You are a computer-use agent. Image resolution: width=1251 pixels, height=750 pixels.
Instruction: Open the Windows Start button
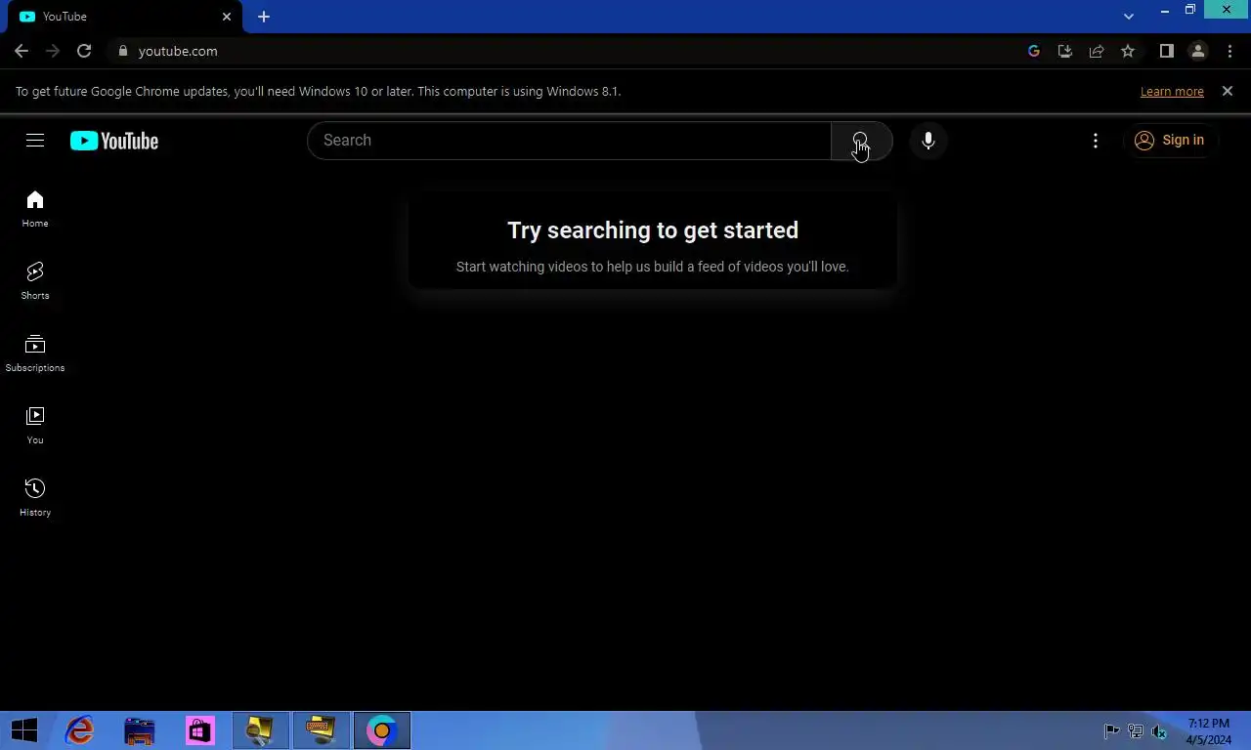24,730
